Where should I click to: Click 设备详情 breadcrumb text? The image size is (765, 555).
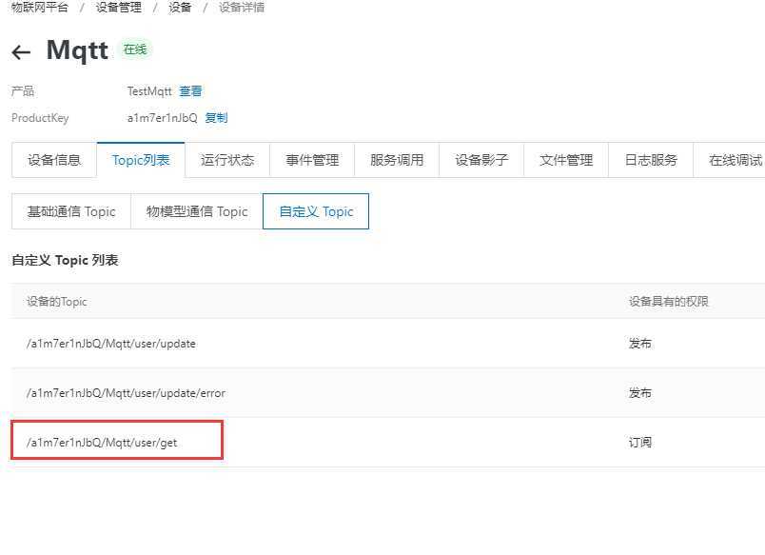coord(242,8)
